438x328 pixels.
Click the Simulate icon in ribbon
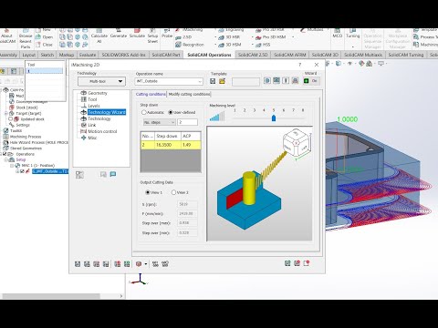(137, 34)
